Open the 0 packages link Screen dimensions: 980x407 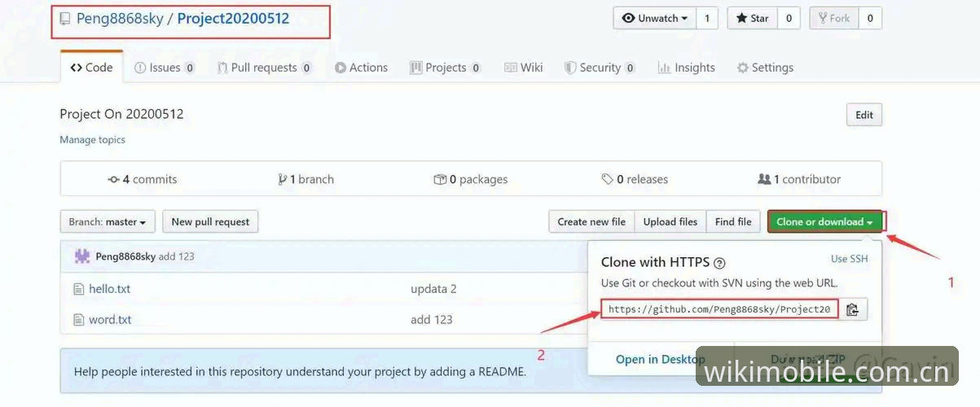[x=471, y=179]
